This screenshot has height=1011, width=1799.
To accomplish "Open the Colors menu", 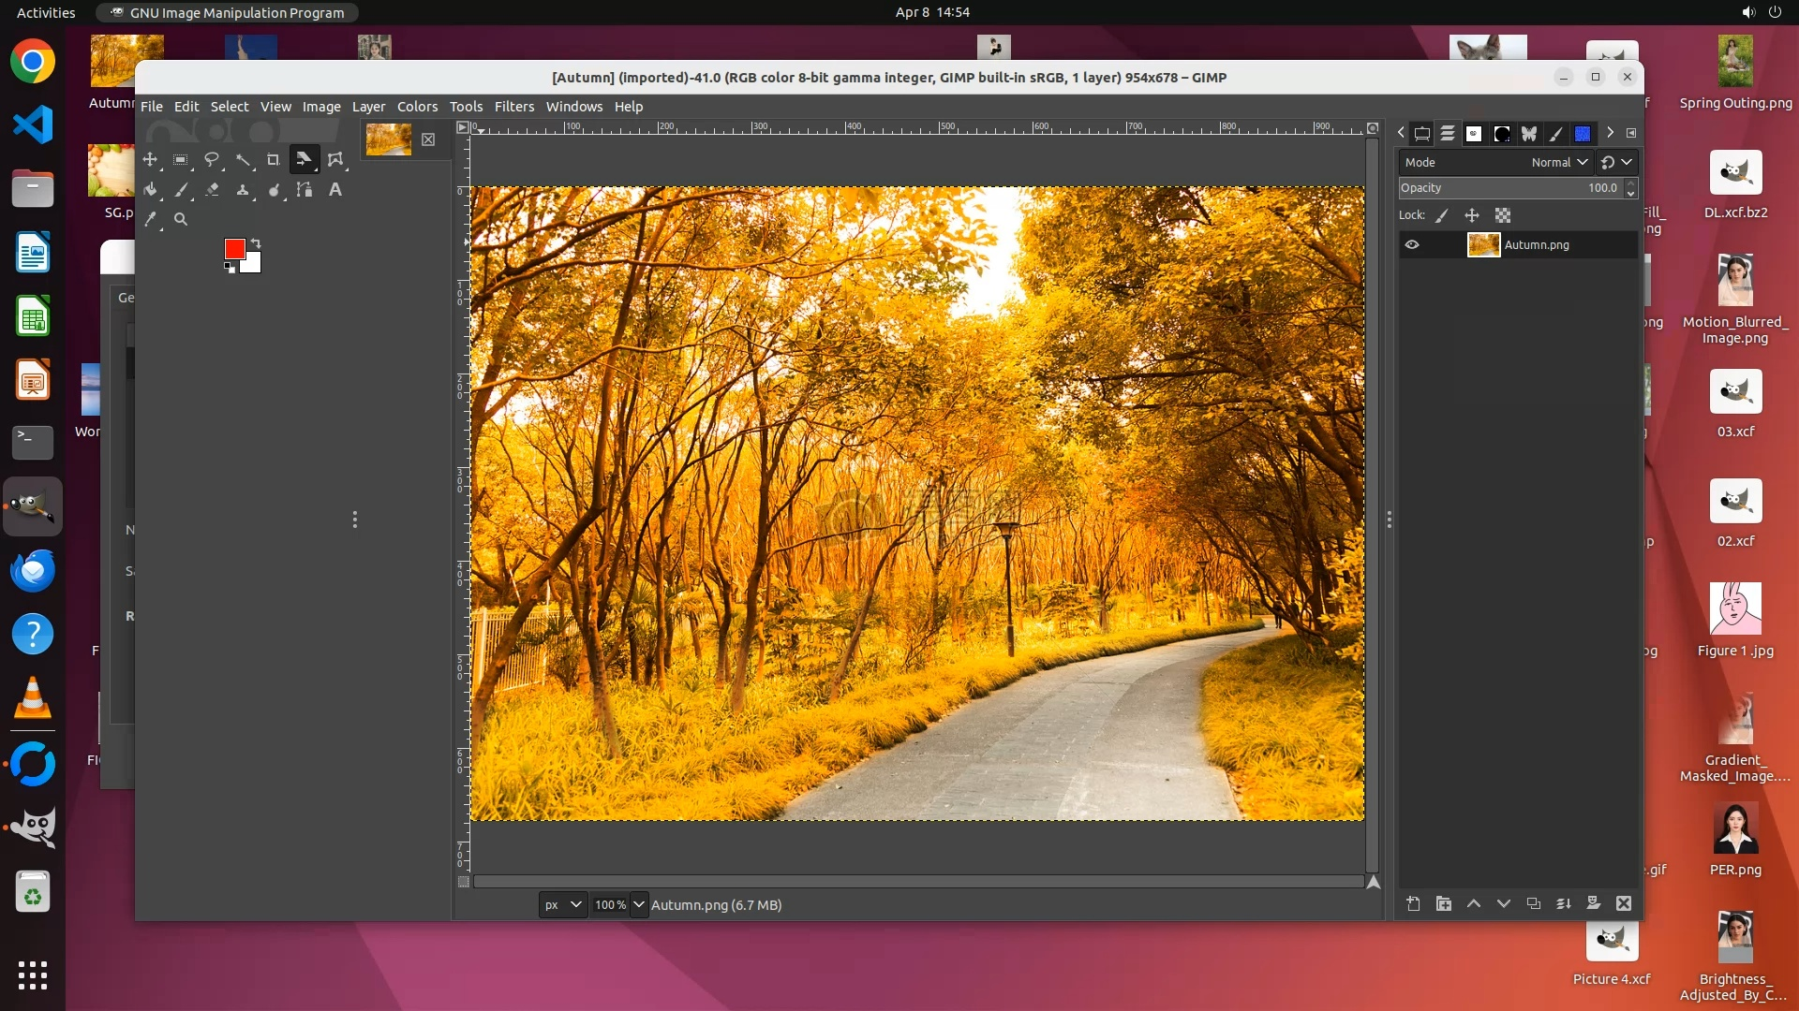I will point(417,107).
